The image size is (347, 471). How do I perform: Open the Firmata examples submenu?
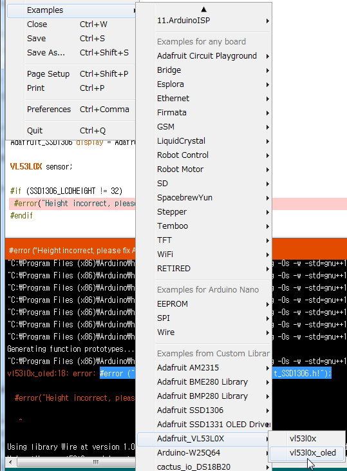pyautogui.click(x=205, y=113)
